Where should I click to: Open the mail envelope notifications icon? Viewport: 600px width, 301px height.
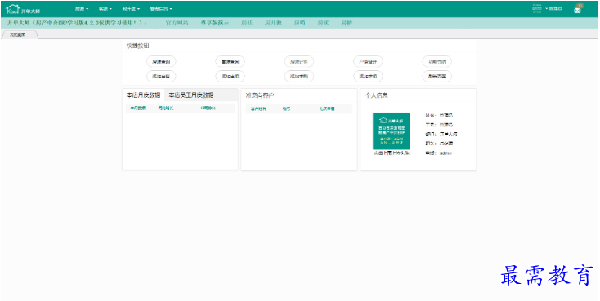[x=577, y=11]
